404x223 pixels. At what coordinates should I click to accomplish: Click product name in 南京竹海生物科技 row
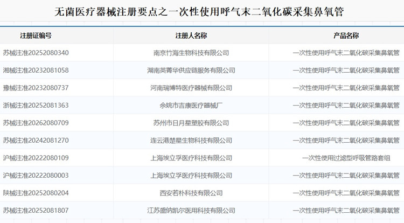[346, 53]
